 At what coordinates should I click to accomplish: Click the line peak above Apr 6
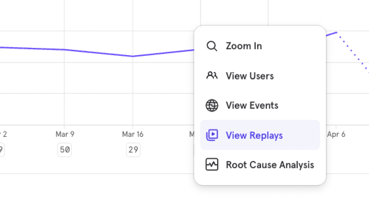(x=336, y=32)
